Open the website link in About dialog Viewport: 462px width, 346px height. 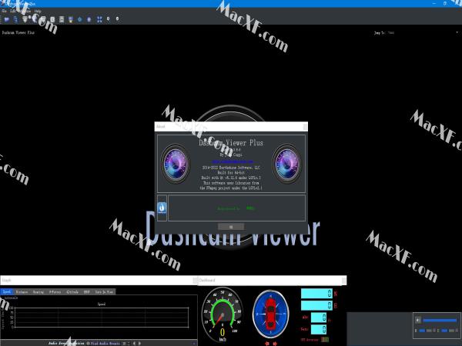coord(233,161)
